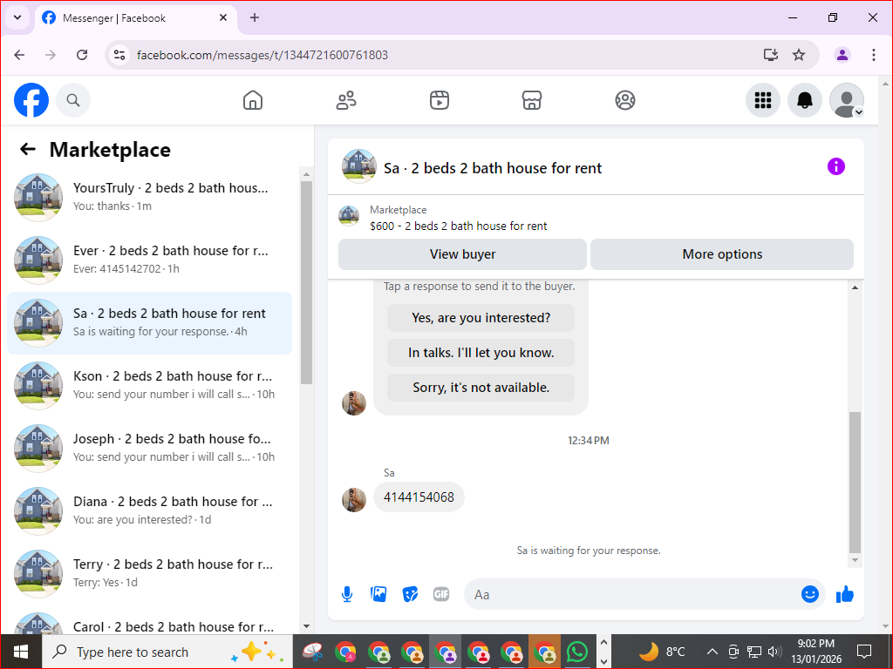Click the voice clip microphone icon
This screenshot has height=669, width=893.
347,594
